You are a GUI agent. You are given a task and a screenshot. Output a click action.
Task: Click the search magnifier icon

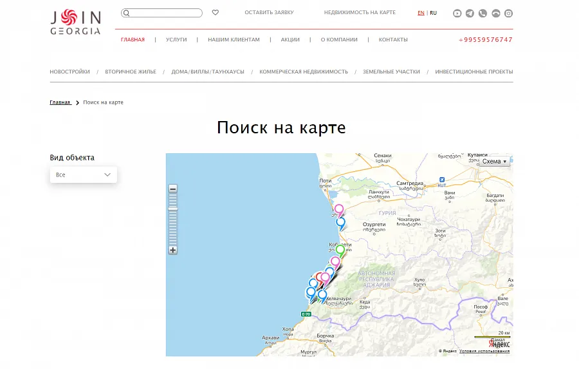126,13
